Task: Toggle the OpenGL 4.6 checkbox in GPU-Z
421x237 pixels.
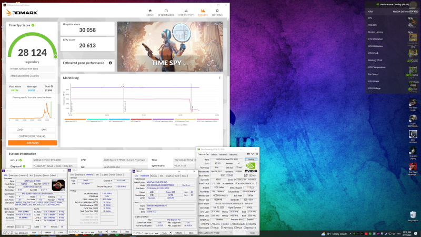Action: tap(245, 228)
